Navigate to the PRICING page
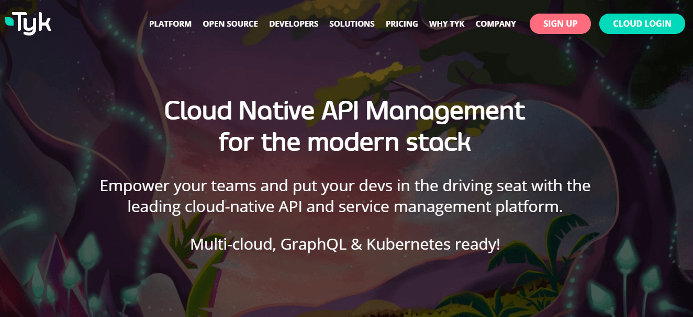The width and height of the screenshot is (693, 317). [x=401, y=24]
